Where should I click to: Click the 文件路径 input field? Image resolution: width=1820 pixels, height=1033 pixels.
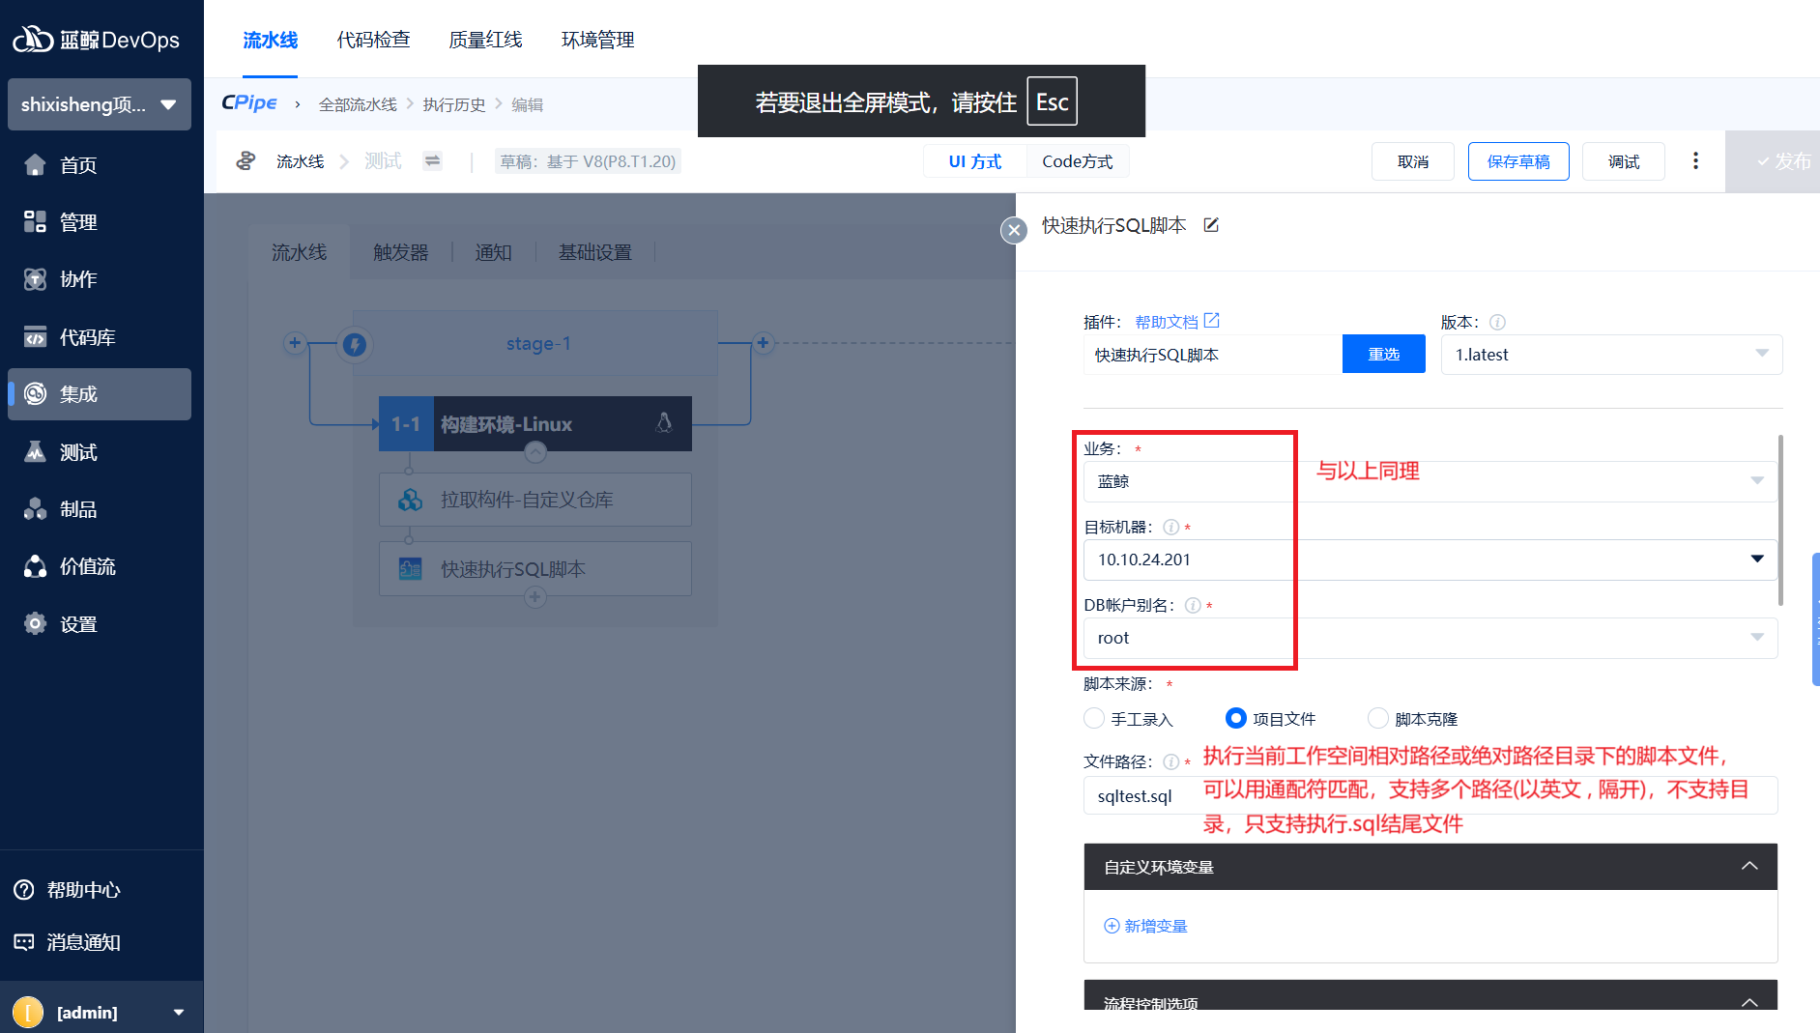click(1139, 796)
